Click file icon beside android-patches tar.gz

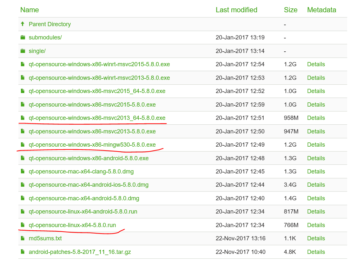point(23,252)
